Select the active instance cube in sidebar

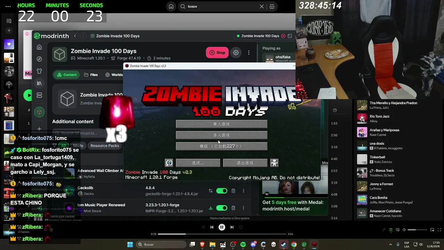39,112
